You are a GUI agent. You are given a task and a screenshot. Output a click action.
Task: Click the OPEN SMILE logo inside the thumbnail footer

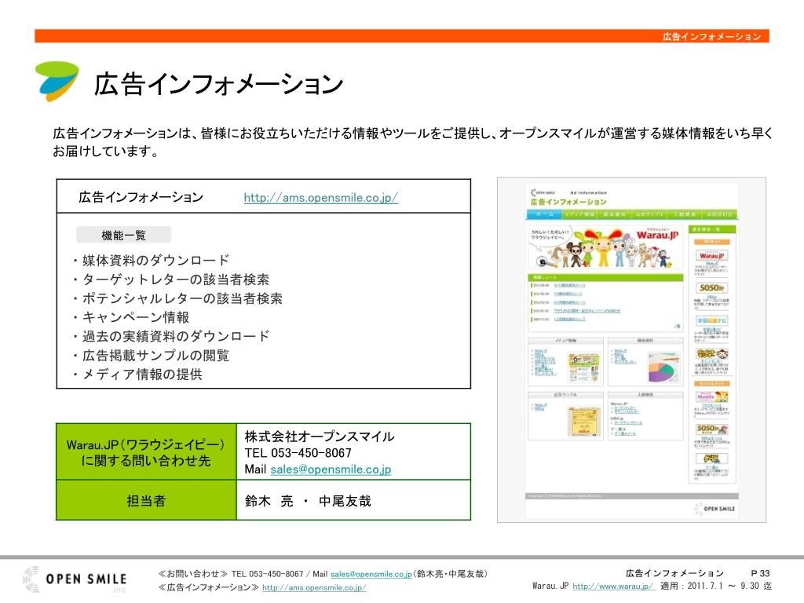click(715, 509)
